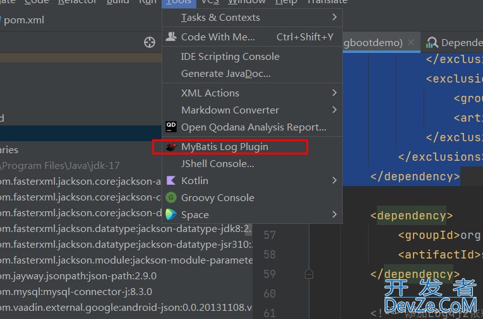
Task: Open XML Actions menu entry
Action: (252, 93)
